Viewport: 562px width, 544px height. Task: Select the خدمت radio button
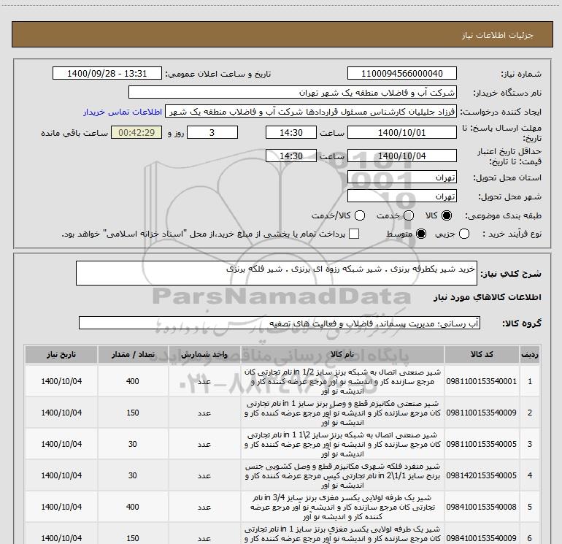(x=409, y=215)
